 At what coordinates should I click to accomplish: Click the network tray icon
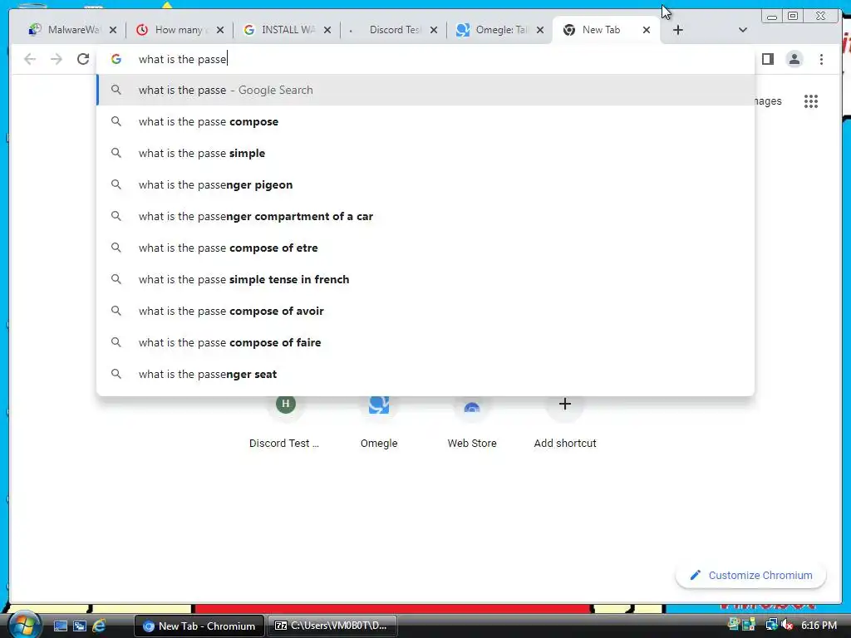[770, 625]
